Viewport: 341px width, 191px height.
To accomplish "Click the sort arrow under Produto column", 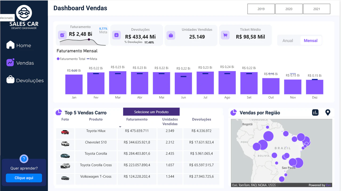I will pos(120,127).
